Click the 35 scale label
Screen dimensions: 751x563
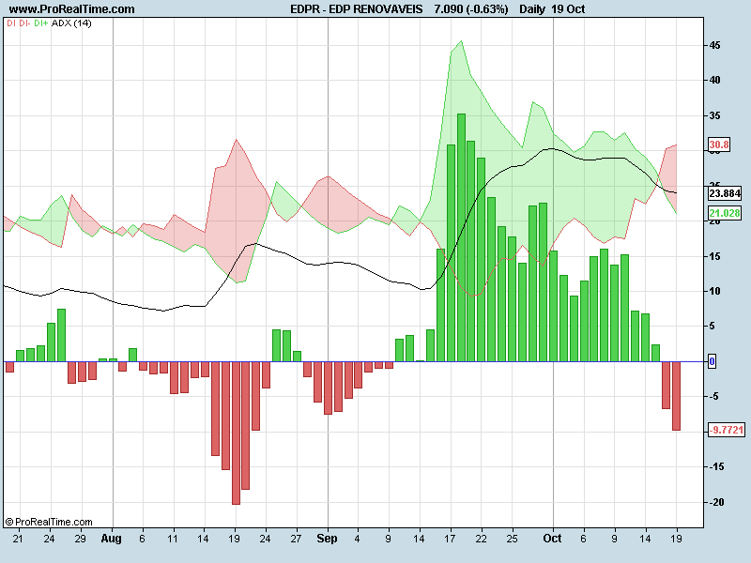click(714, 115)
